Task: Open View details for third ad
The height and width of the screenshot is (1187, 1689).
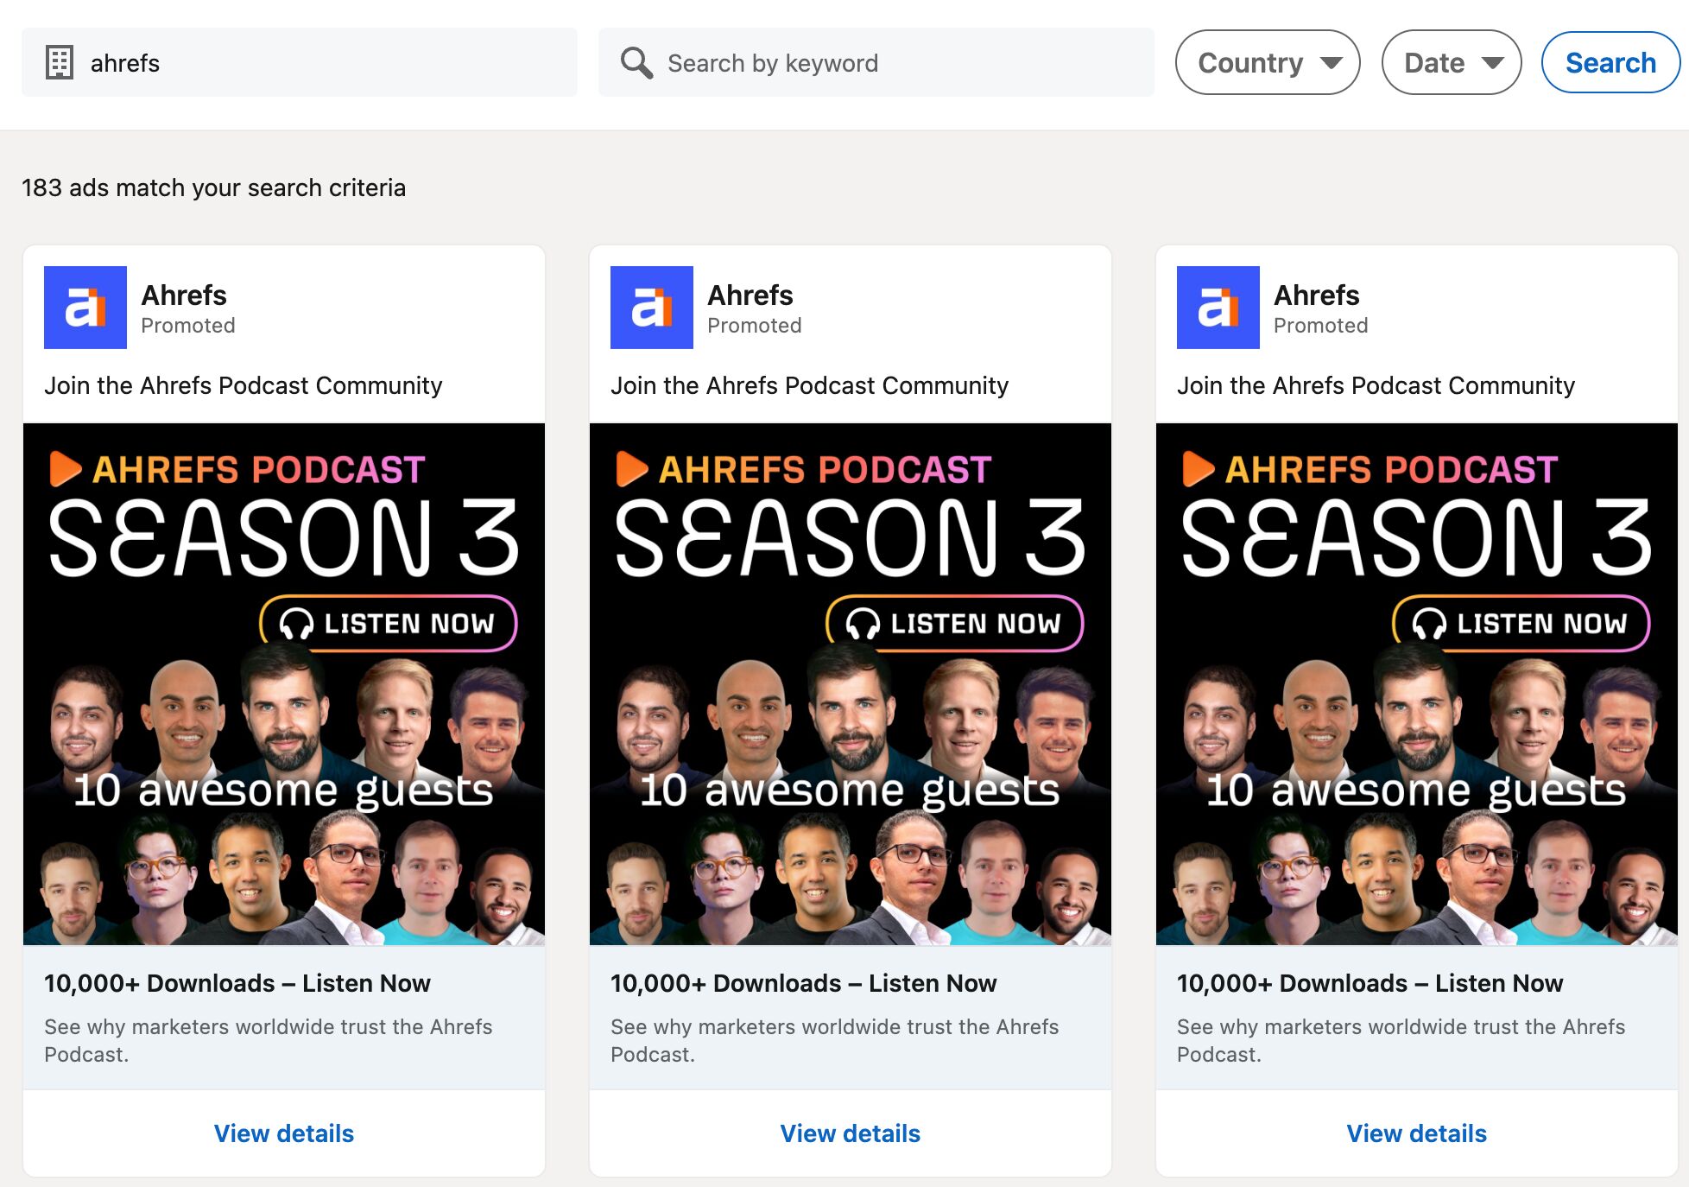Action: coord(1417,1133)
